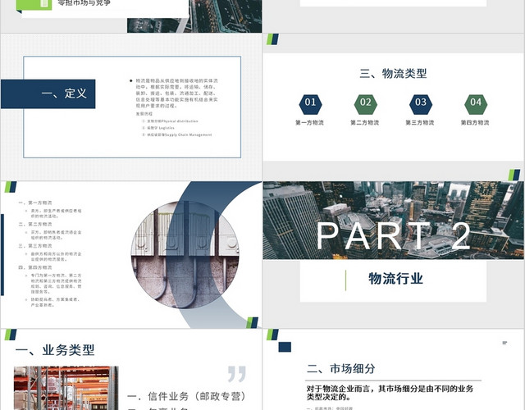This screenshot has height=410, width=525.
Task: Select the 一、定义 title banner
Action: [48, 93]
